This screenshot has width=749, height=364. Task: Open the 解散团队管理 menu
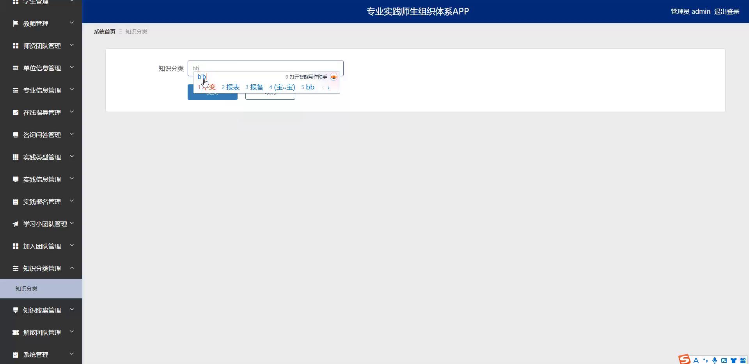click(x=41, y=332)
